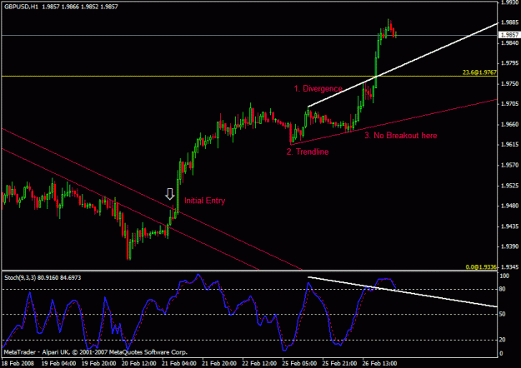The width and height of the screenshot is (521, 368).
Task: Click time axis label 19 Feb 20:00
Action: coord(99,363)
